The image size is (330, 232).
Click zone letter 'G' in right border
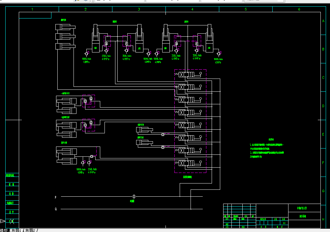point(323,191)
